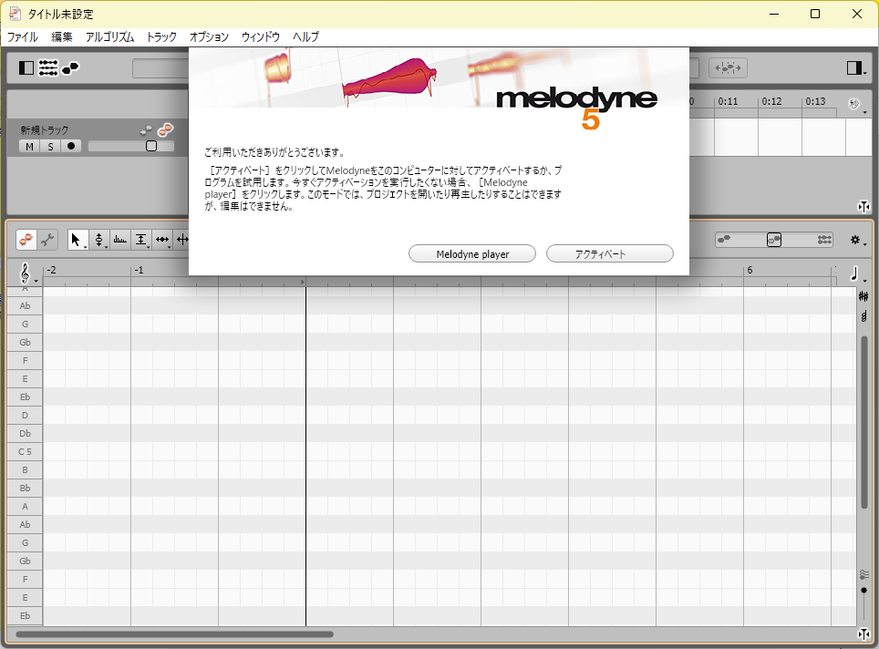Click the vertical scrollbar of note editor
Screen dimensions: 879x649
click(863, 423)
